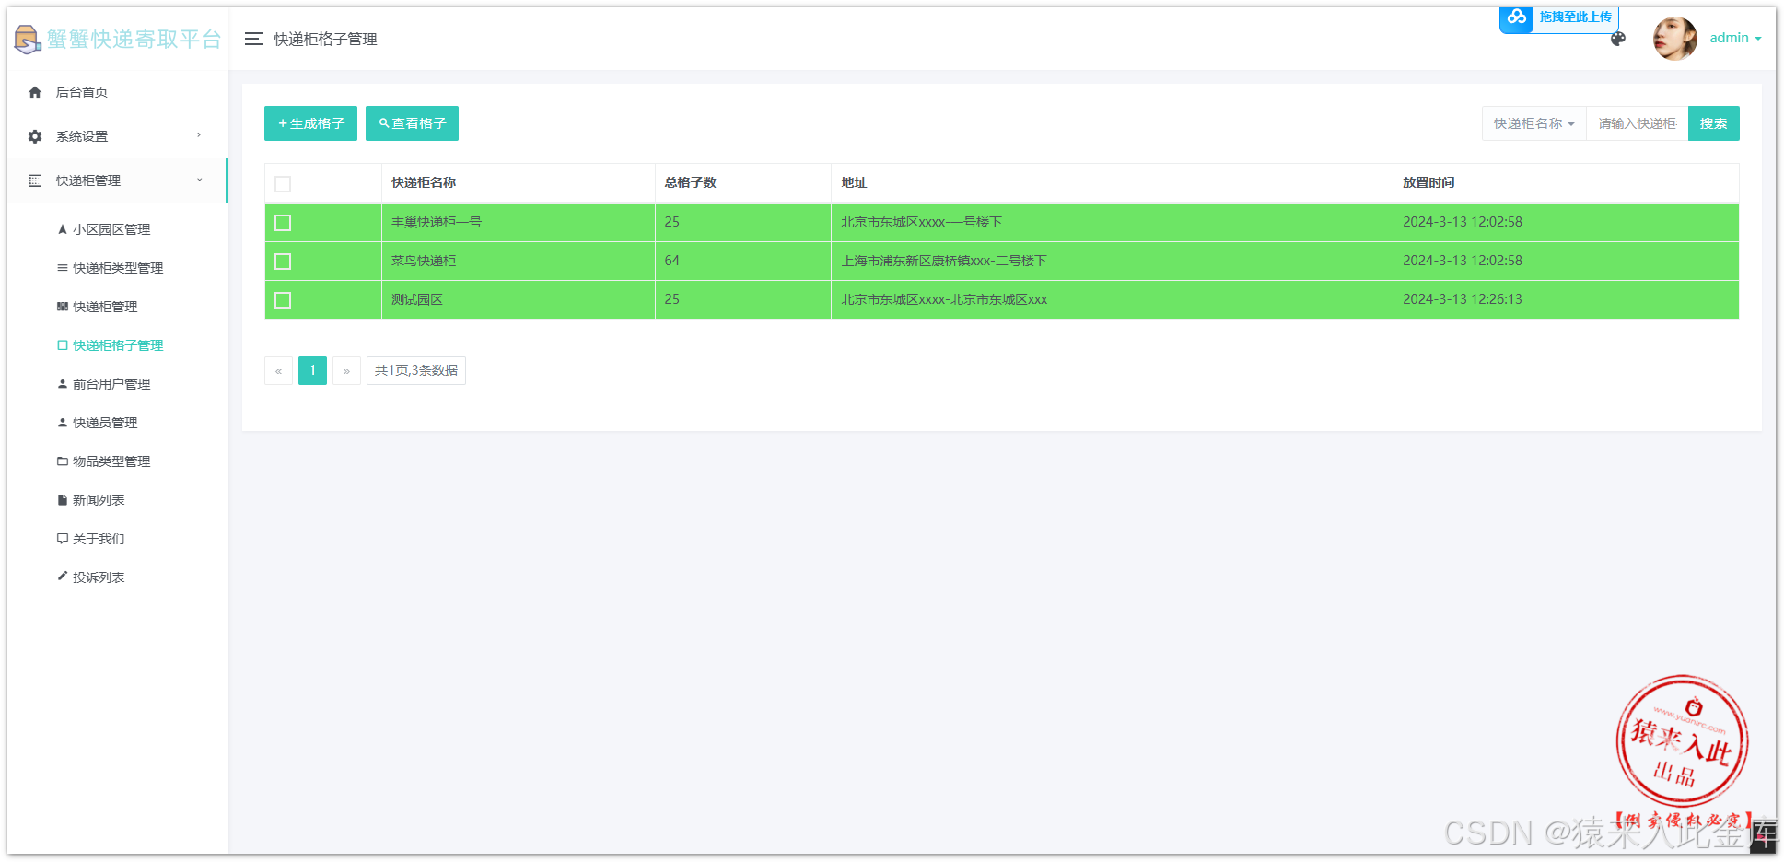Viewport: 1784px width, 862px height.
Task: Toggle the select-all checkbox in table header
Action: coord(283,184)
